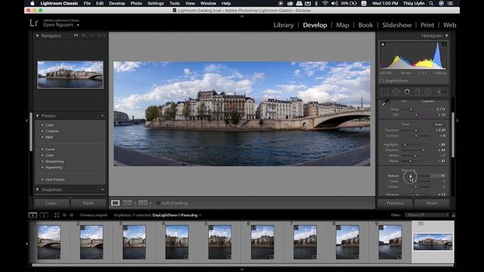Open Spotlight search in menu bar

(x=431, y=3)
